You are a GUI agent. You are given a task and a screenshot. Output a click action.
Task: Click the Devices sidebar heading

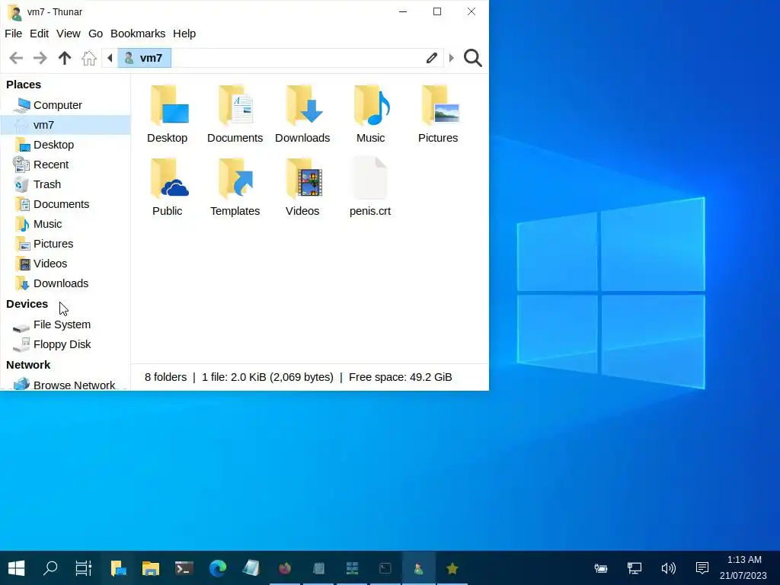click(x=27, y=304)
